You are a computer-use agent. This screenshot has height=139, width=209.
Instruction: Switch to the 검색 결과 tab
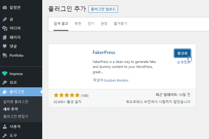pos(61,24)
